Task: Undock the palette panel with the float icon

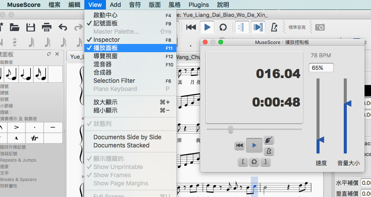Action: point(49,54)
